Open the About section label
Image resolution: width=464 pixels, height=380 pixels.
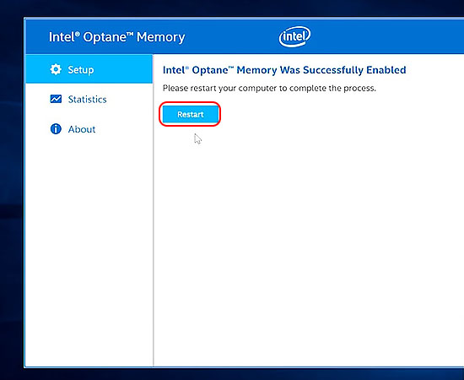pyautogui.click(x=82, y=129)
